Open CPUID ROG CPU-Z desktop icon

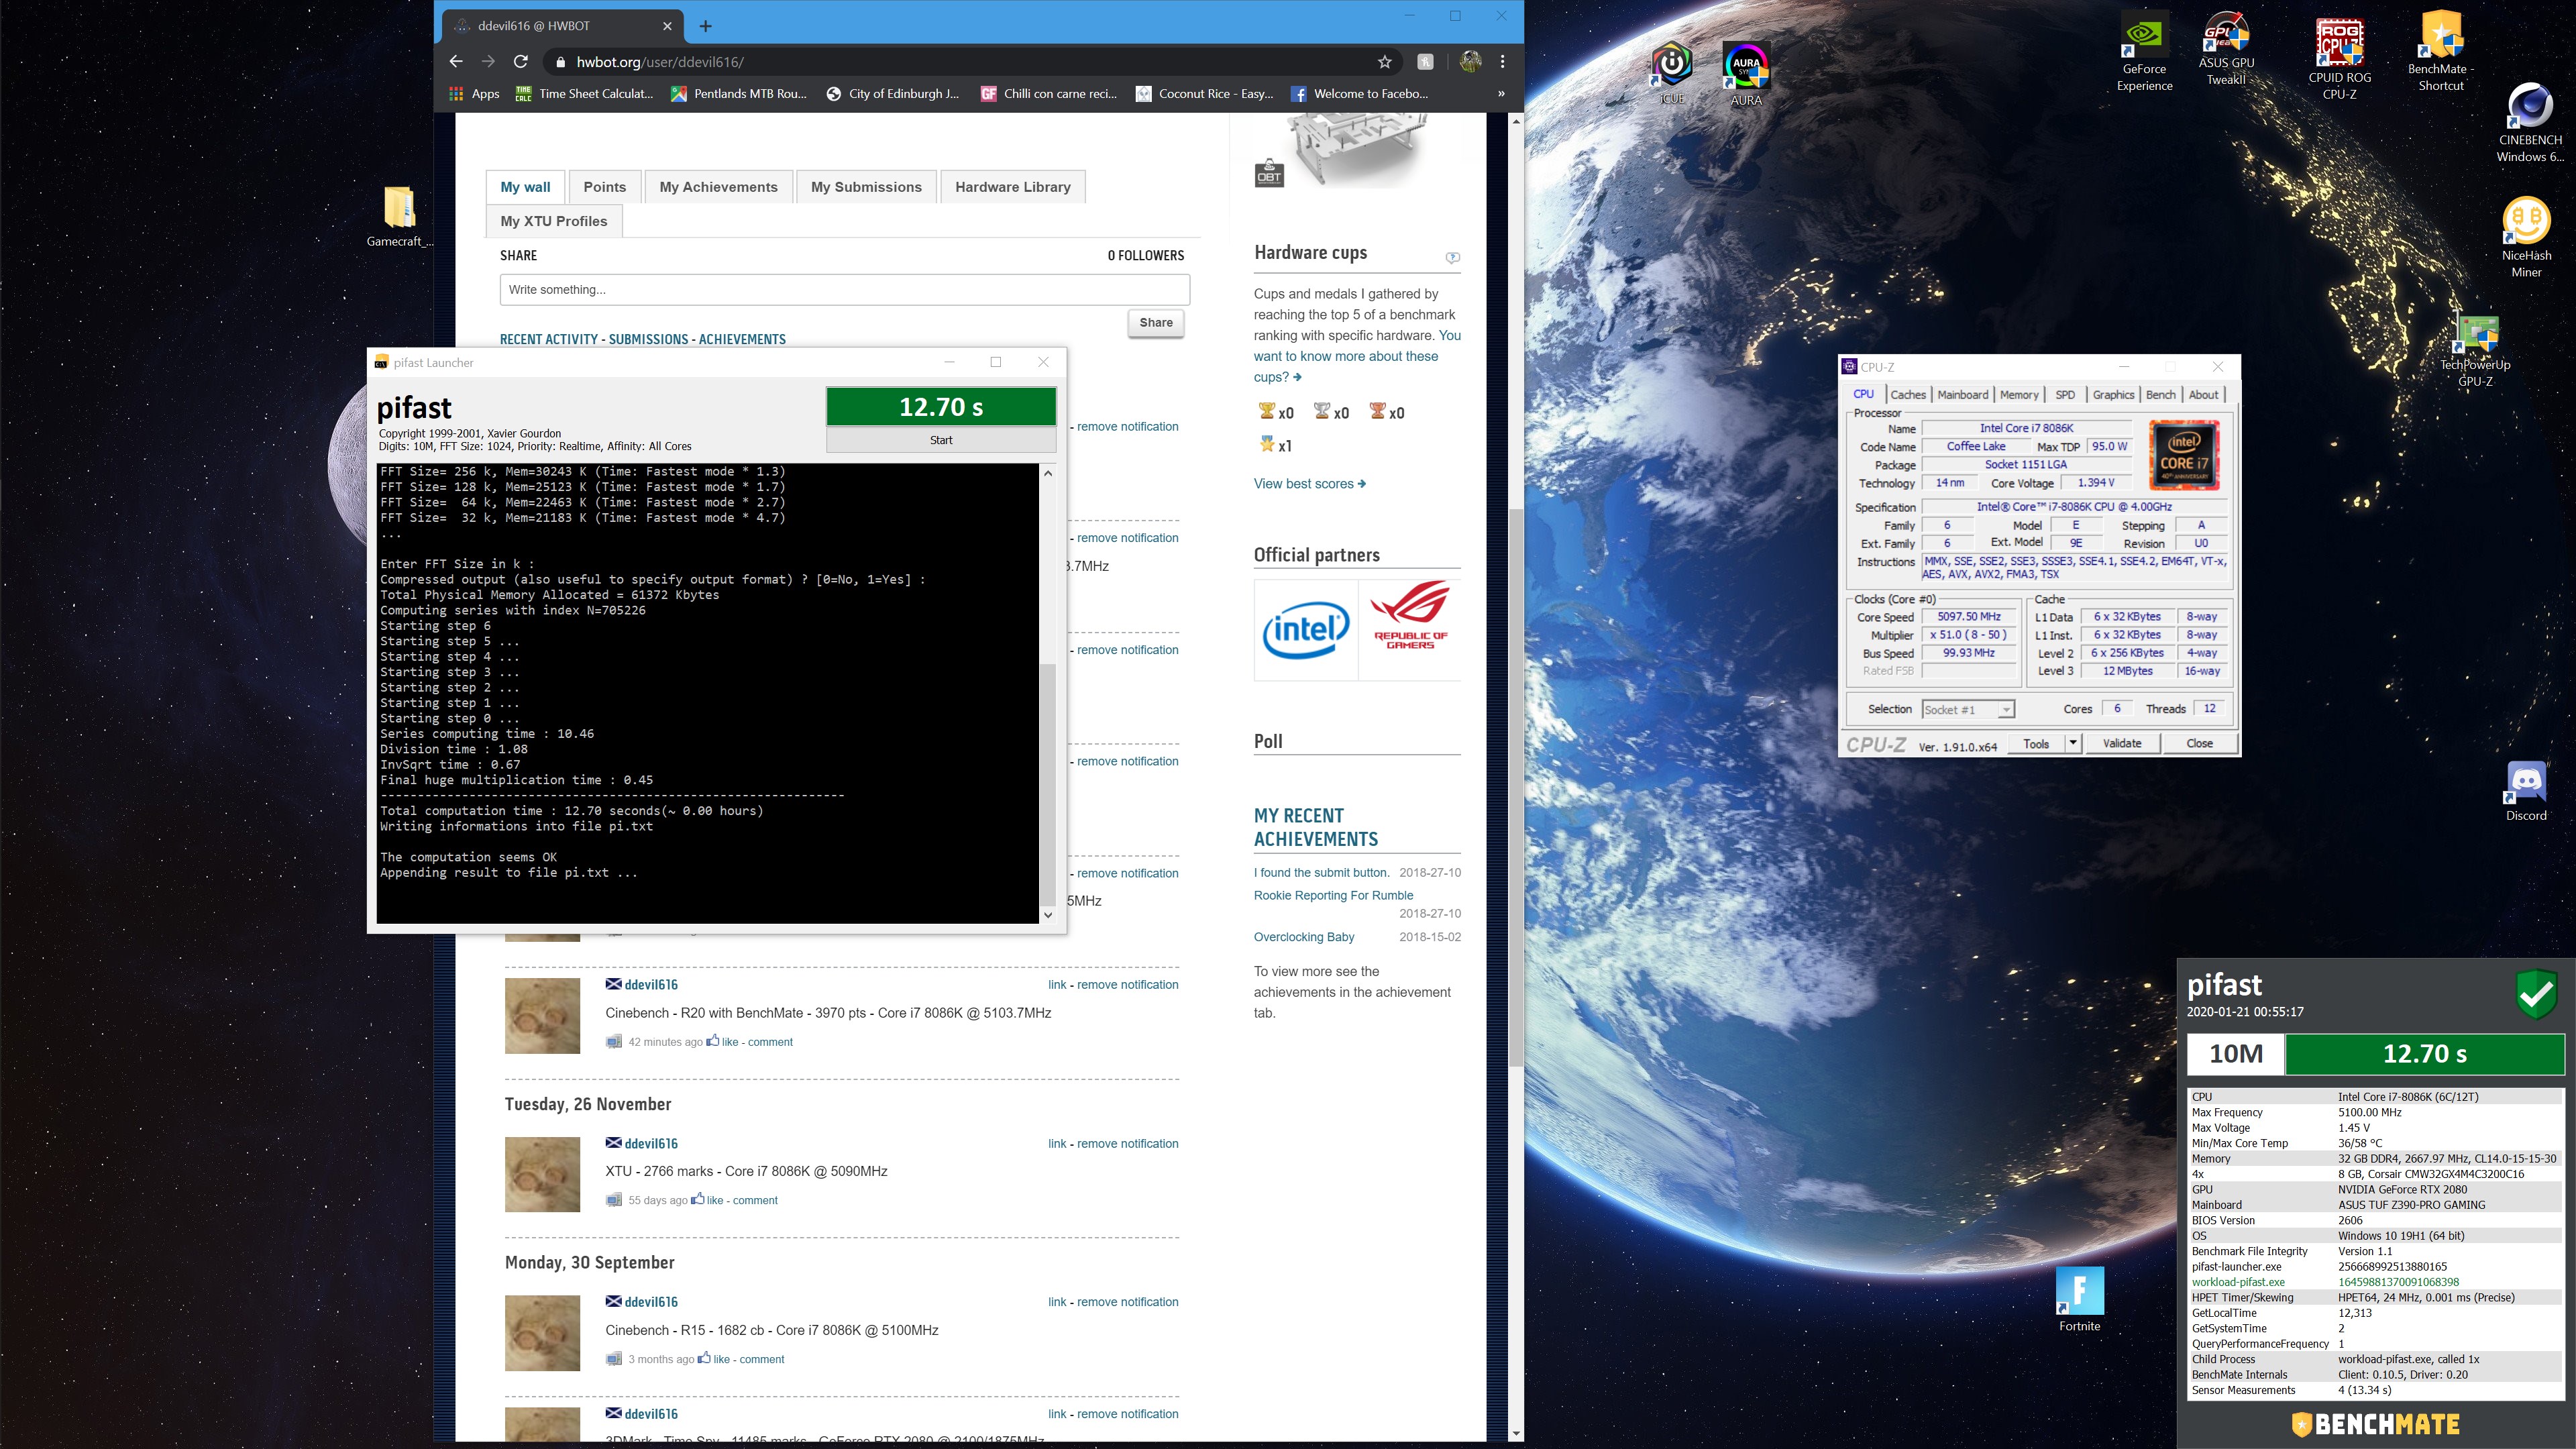pos(2339,58)
